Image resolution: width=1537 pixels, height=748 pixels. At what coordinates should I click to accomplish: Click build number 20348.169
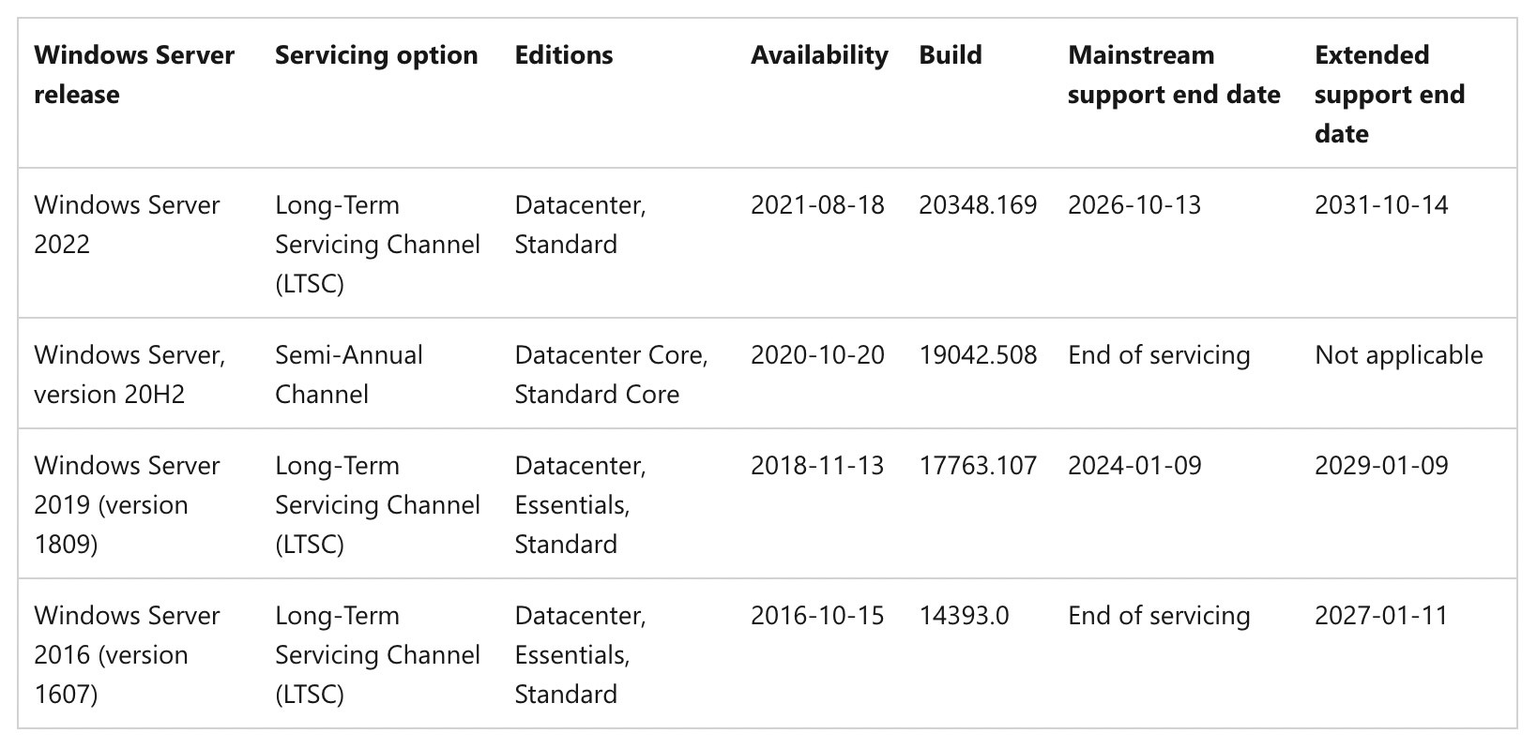coord(978,205)
